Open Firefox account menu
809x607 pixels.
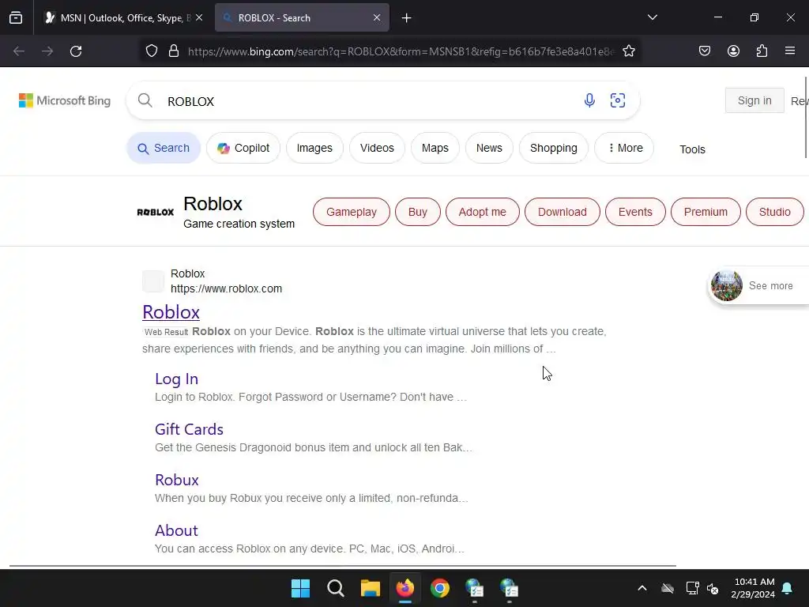pos(733,51)
